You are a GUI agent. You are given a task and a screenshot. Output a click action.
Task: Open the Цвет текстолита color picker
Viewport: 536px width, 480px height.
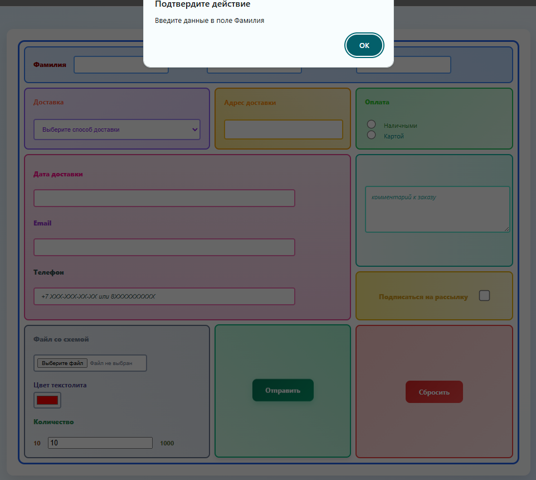click(47, 400)
